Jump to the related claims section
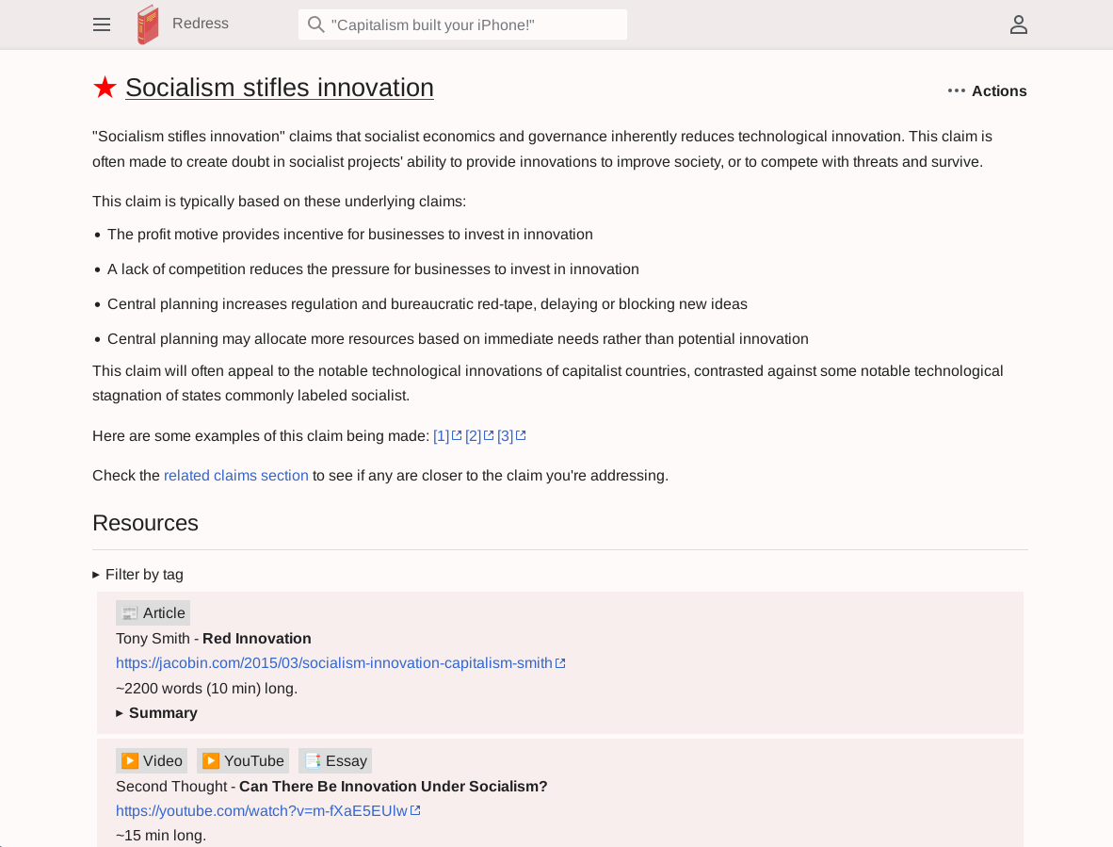This screenshot has width=1113, height=847. pos(235,475)
